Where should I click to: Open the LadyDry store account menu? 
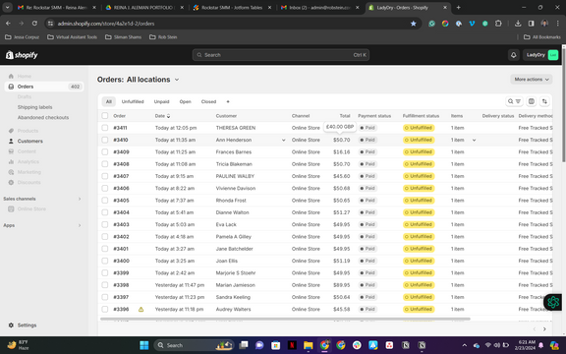click(540, 55)
